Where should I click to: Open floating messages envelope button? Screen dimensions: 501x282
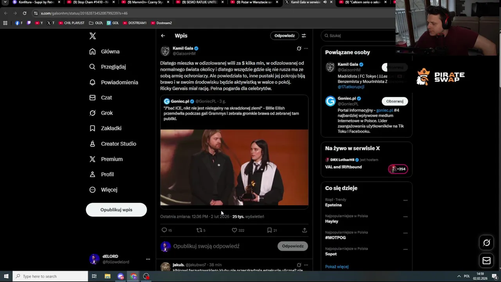tap(487, 260)
